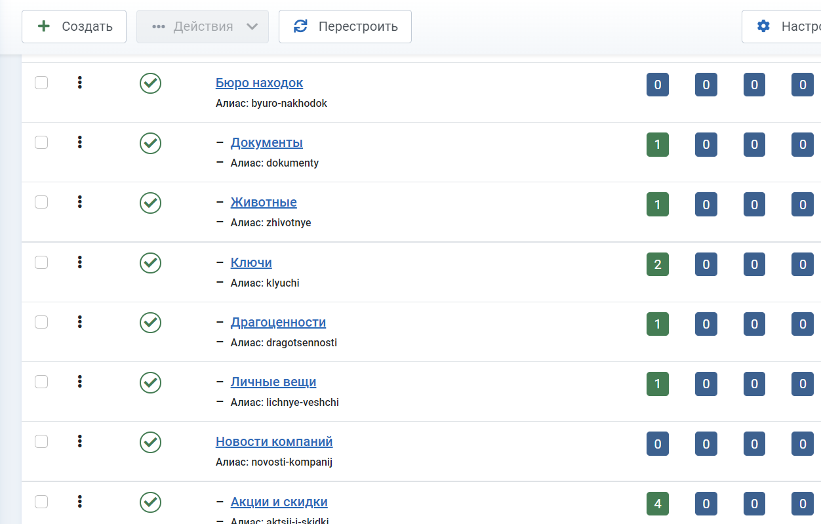
Task: Open the Животные category link
Action: (x=264, y=202)
